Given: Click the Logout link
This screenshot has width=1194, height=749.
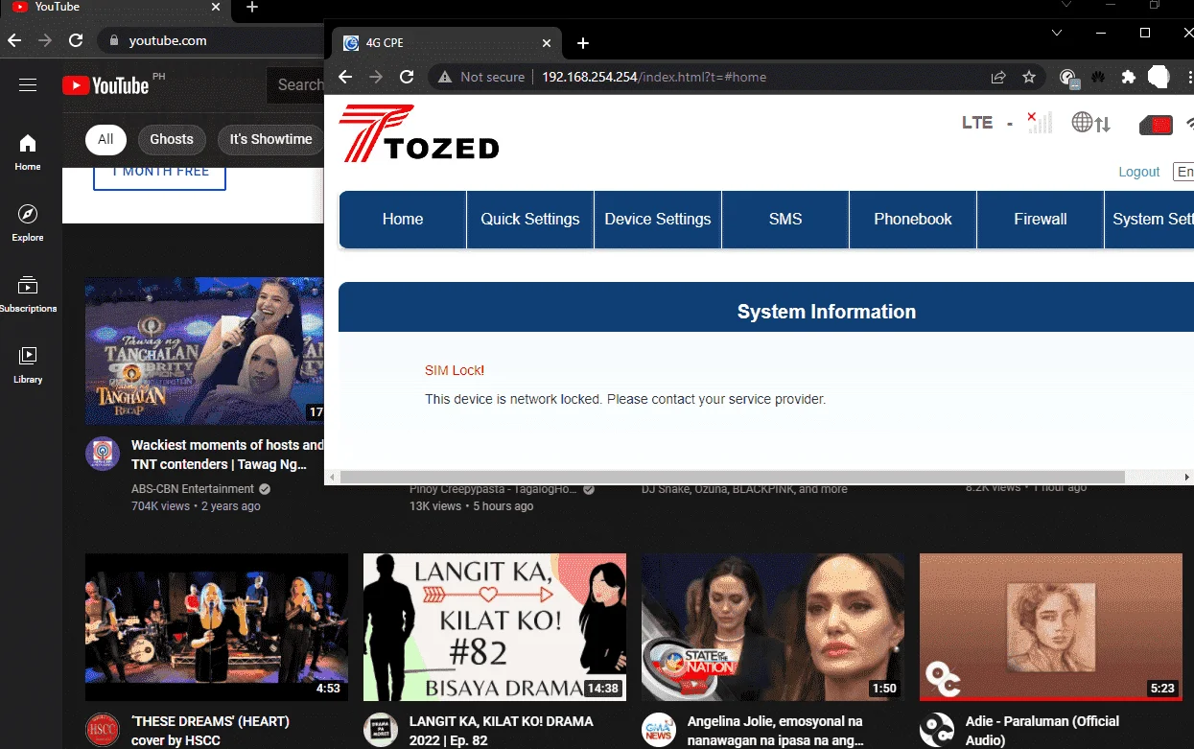Looking at the screenshot, I should click(1139, 172).
